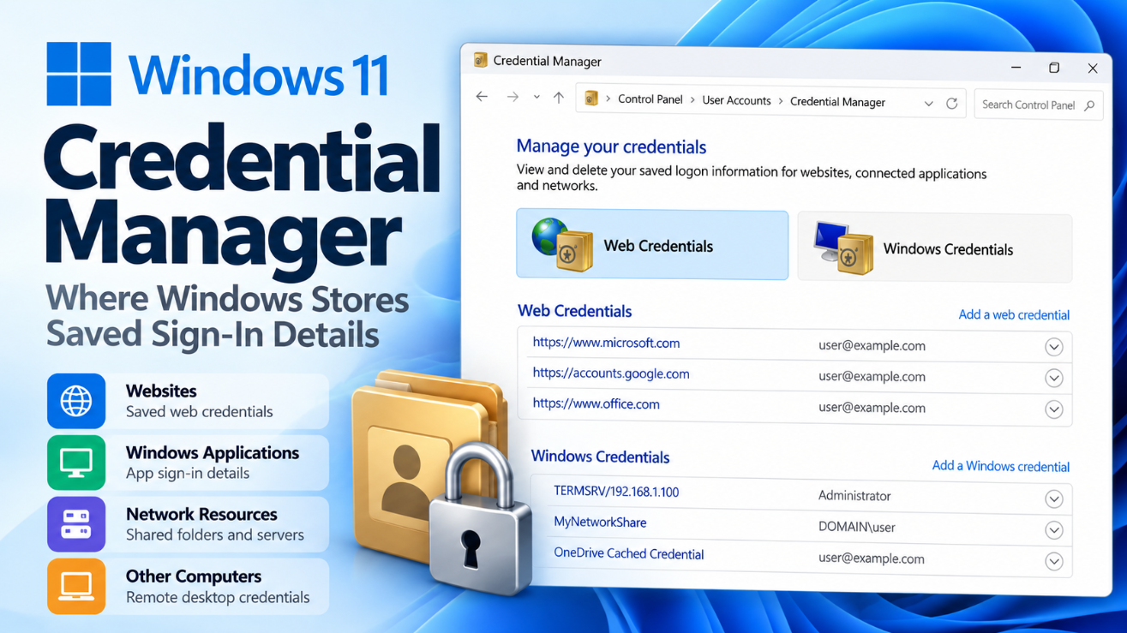Click the Windows 11 logo
The height and width of the screenshot is (633, 1127).
pos(79,74)
